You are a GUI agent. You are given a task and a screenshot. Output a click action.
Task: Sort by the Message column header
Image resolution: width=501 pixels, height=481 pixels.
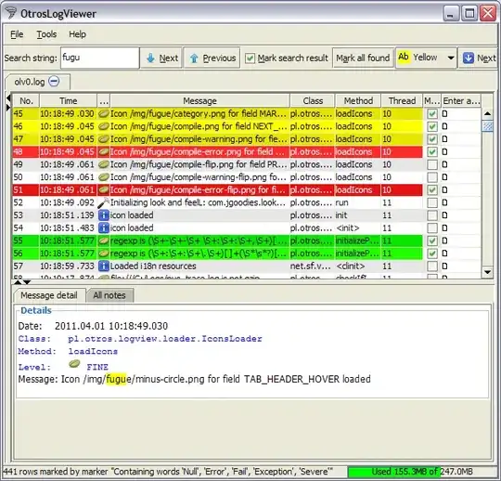(200, 100)
